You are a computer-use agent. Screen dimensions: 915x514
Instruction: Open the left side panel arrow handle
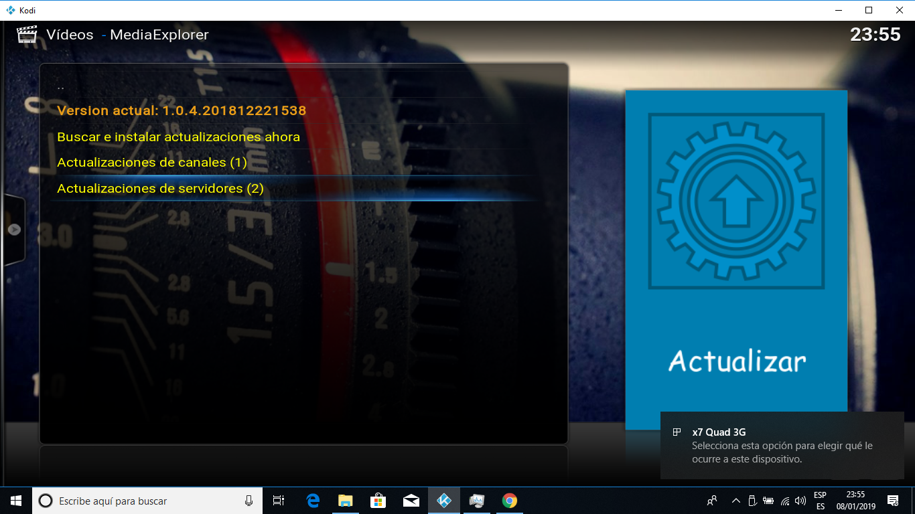[14, 230]
